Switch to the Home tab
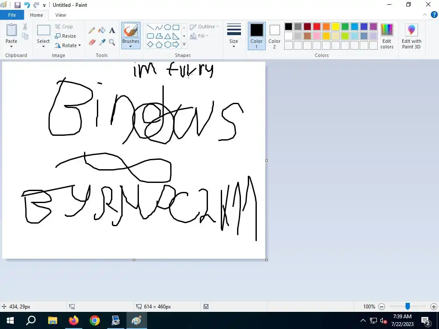The width and height of the screenshot is (439, 329). 36,15
